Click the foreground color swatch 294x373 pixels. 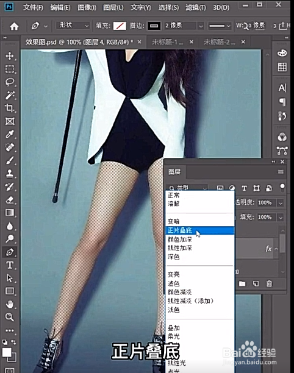tap(7, 352)
